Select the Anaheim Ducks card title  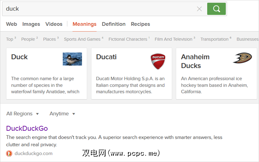pyautogui.click(x=195, y=61)
